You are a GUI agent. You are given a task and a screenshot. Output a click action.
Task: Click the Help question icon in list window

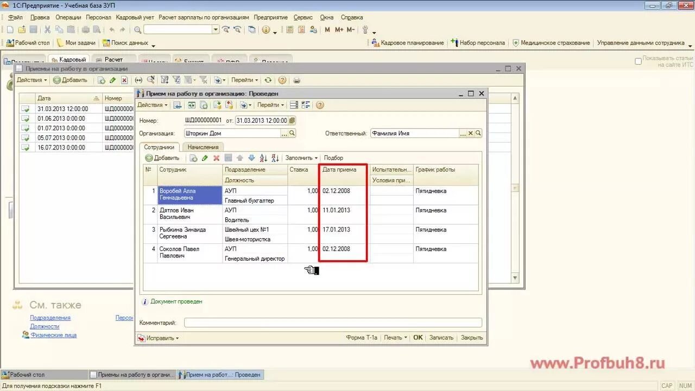(x=282, y=80)
